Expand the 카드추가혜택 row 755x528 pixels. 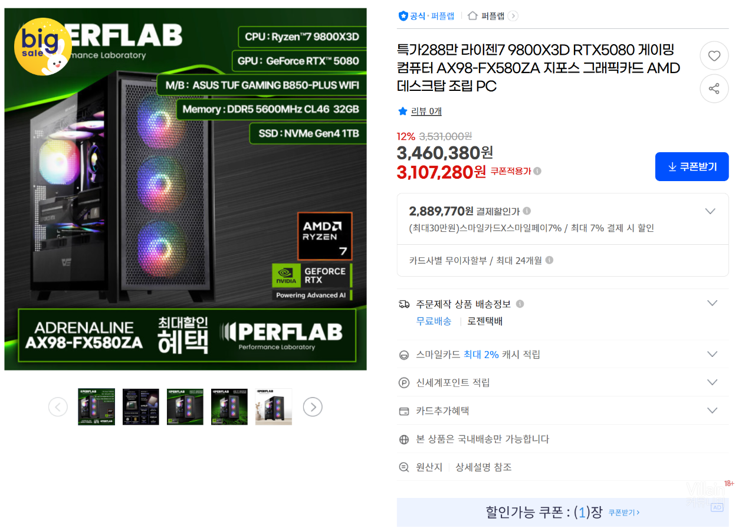point(713,411)
